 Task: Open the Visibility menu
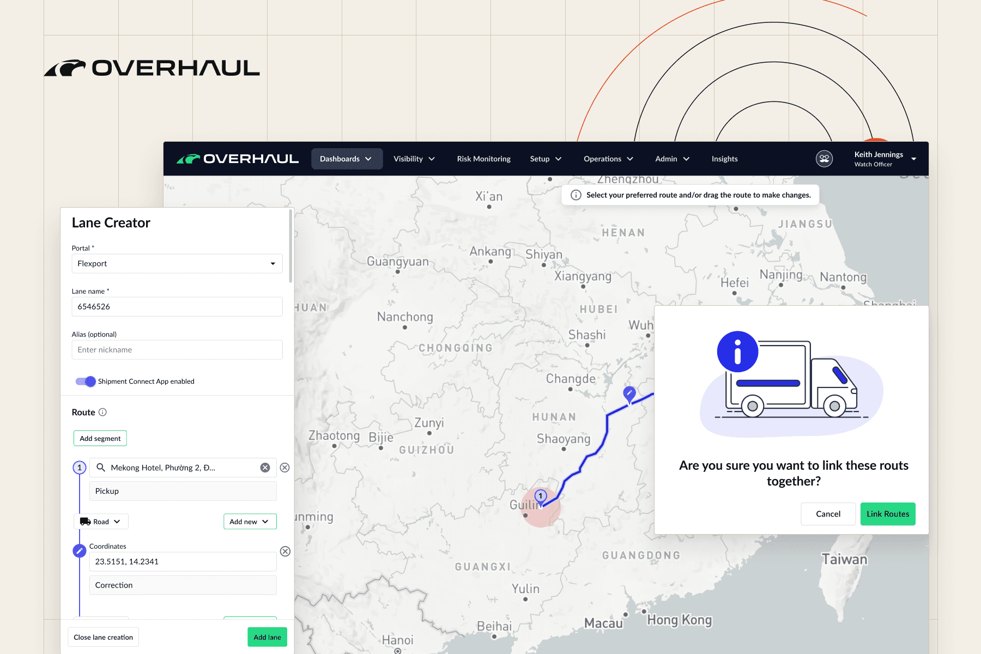coord(414,159)
